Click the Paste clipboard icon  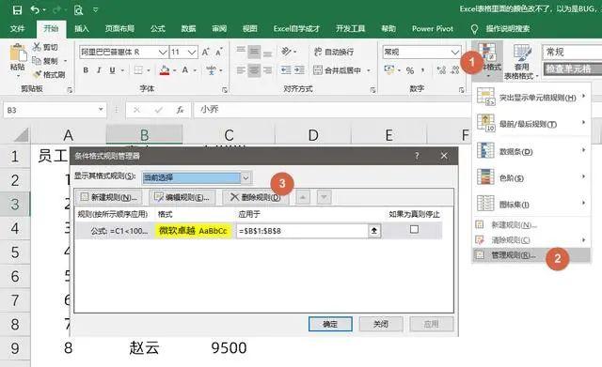coord(18,54)
